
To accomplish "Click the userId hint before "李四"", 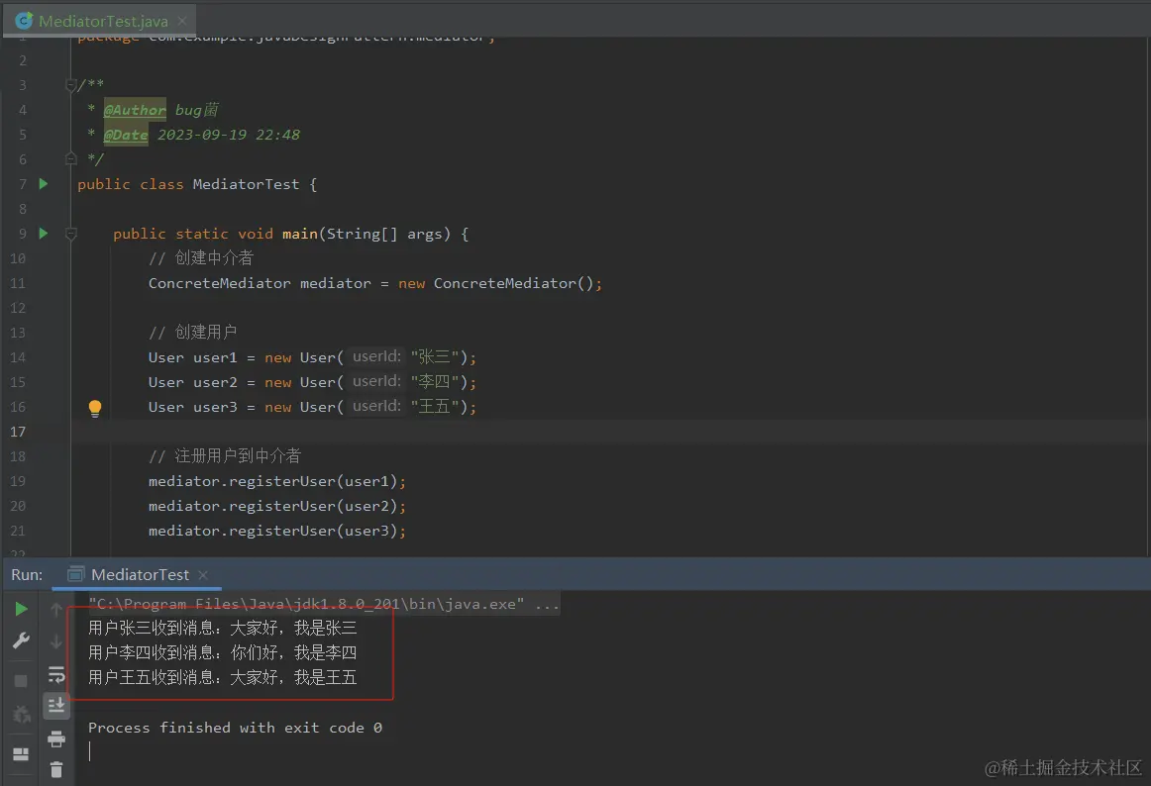I will (x=376, y=382).
